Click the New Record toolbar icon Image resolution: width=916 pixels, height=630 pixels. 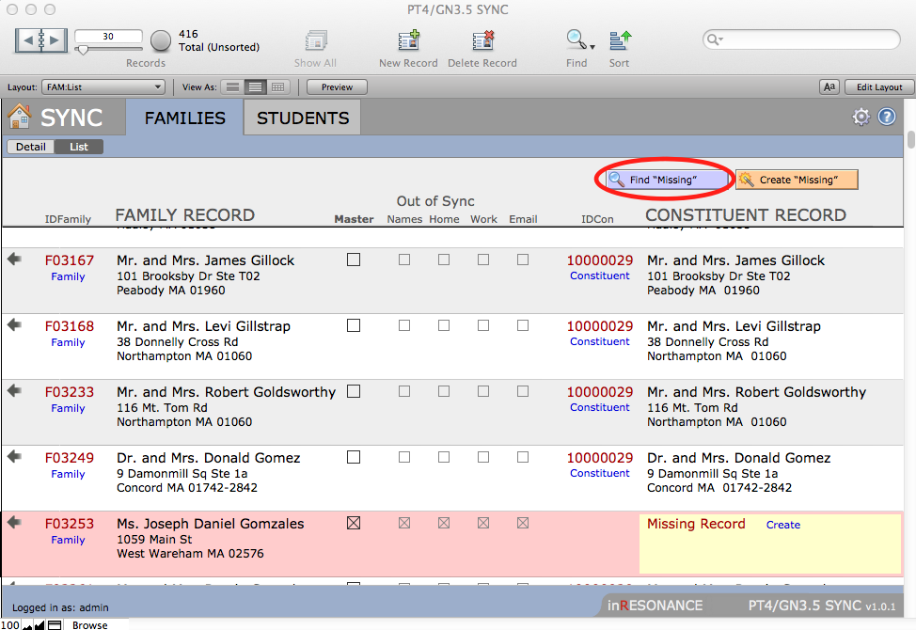408,41
